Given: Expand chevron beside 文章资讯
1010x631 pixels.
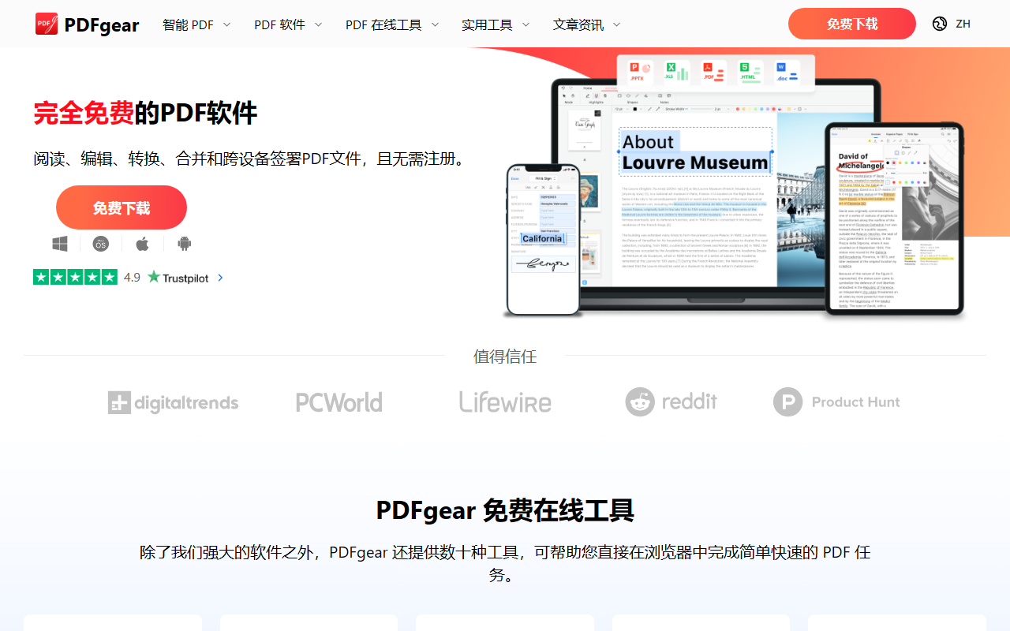Looking at the screenshot, I should [616, 24].
